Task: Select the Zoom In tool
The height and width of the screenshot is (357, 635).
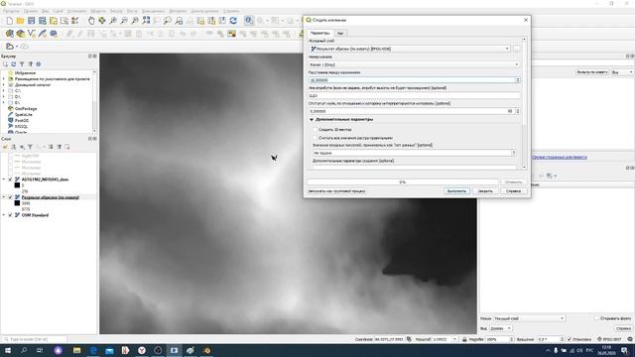Action: (x=113, y=21)
